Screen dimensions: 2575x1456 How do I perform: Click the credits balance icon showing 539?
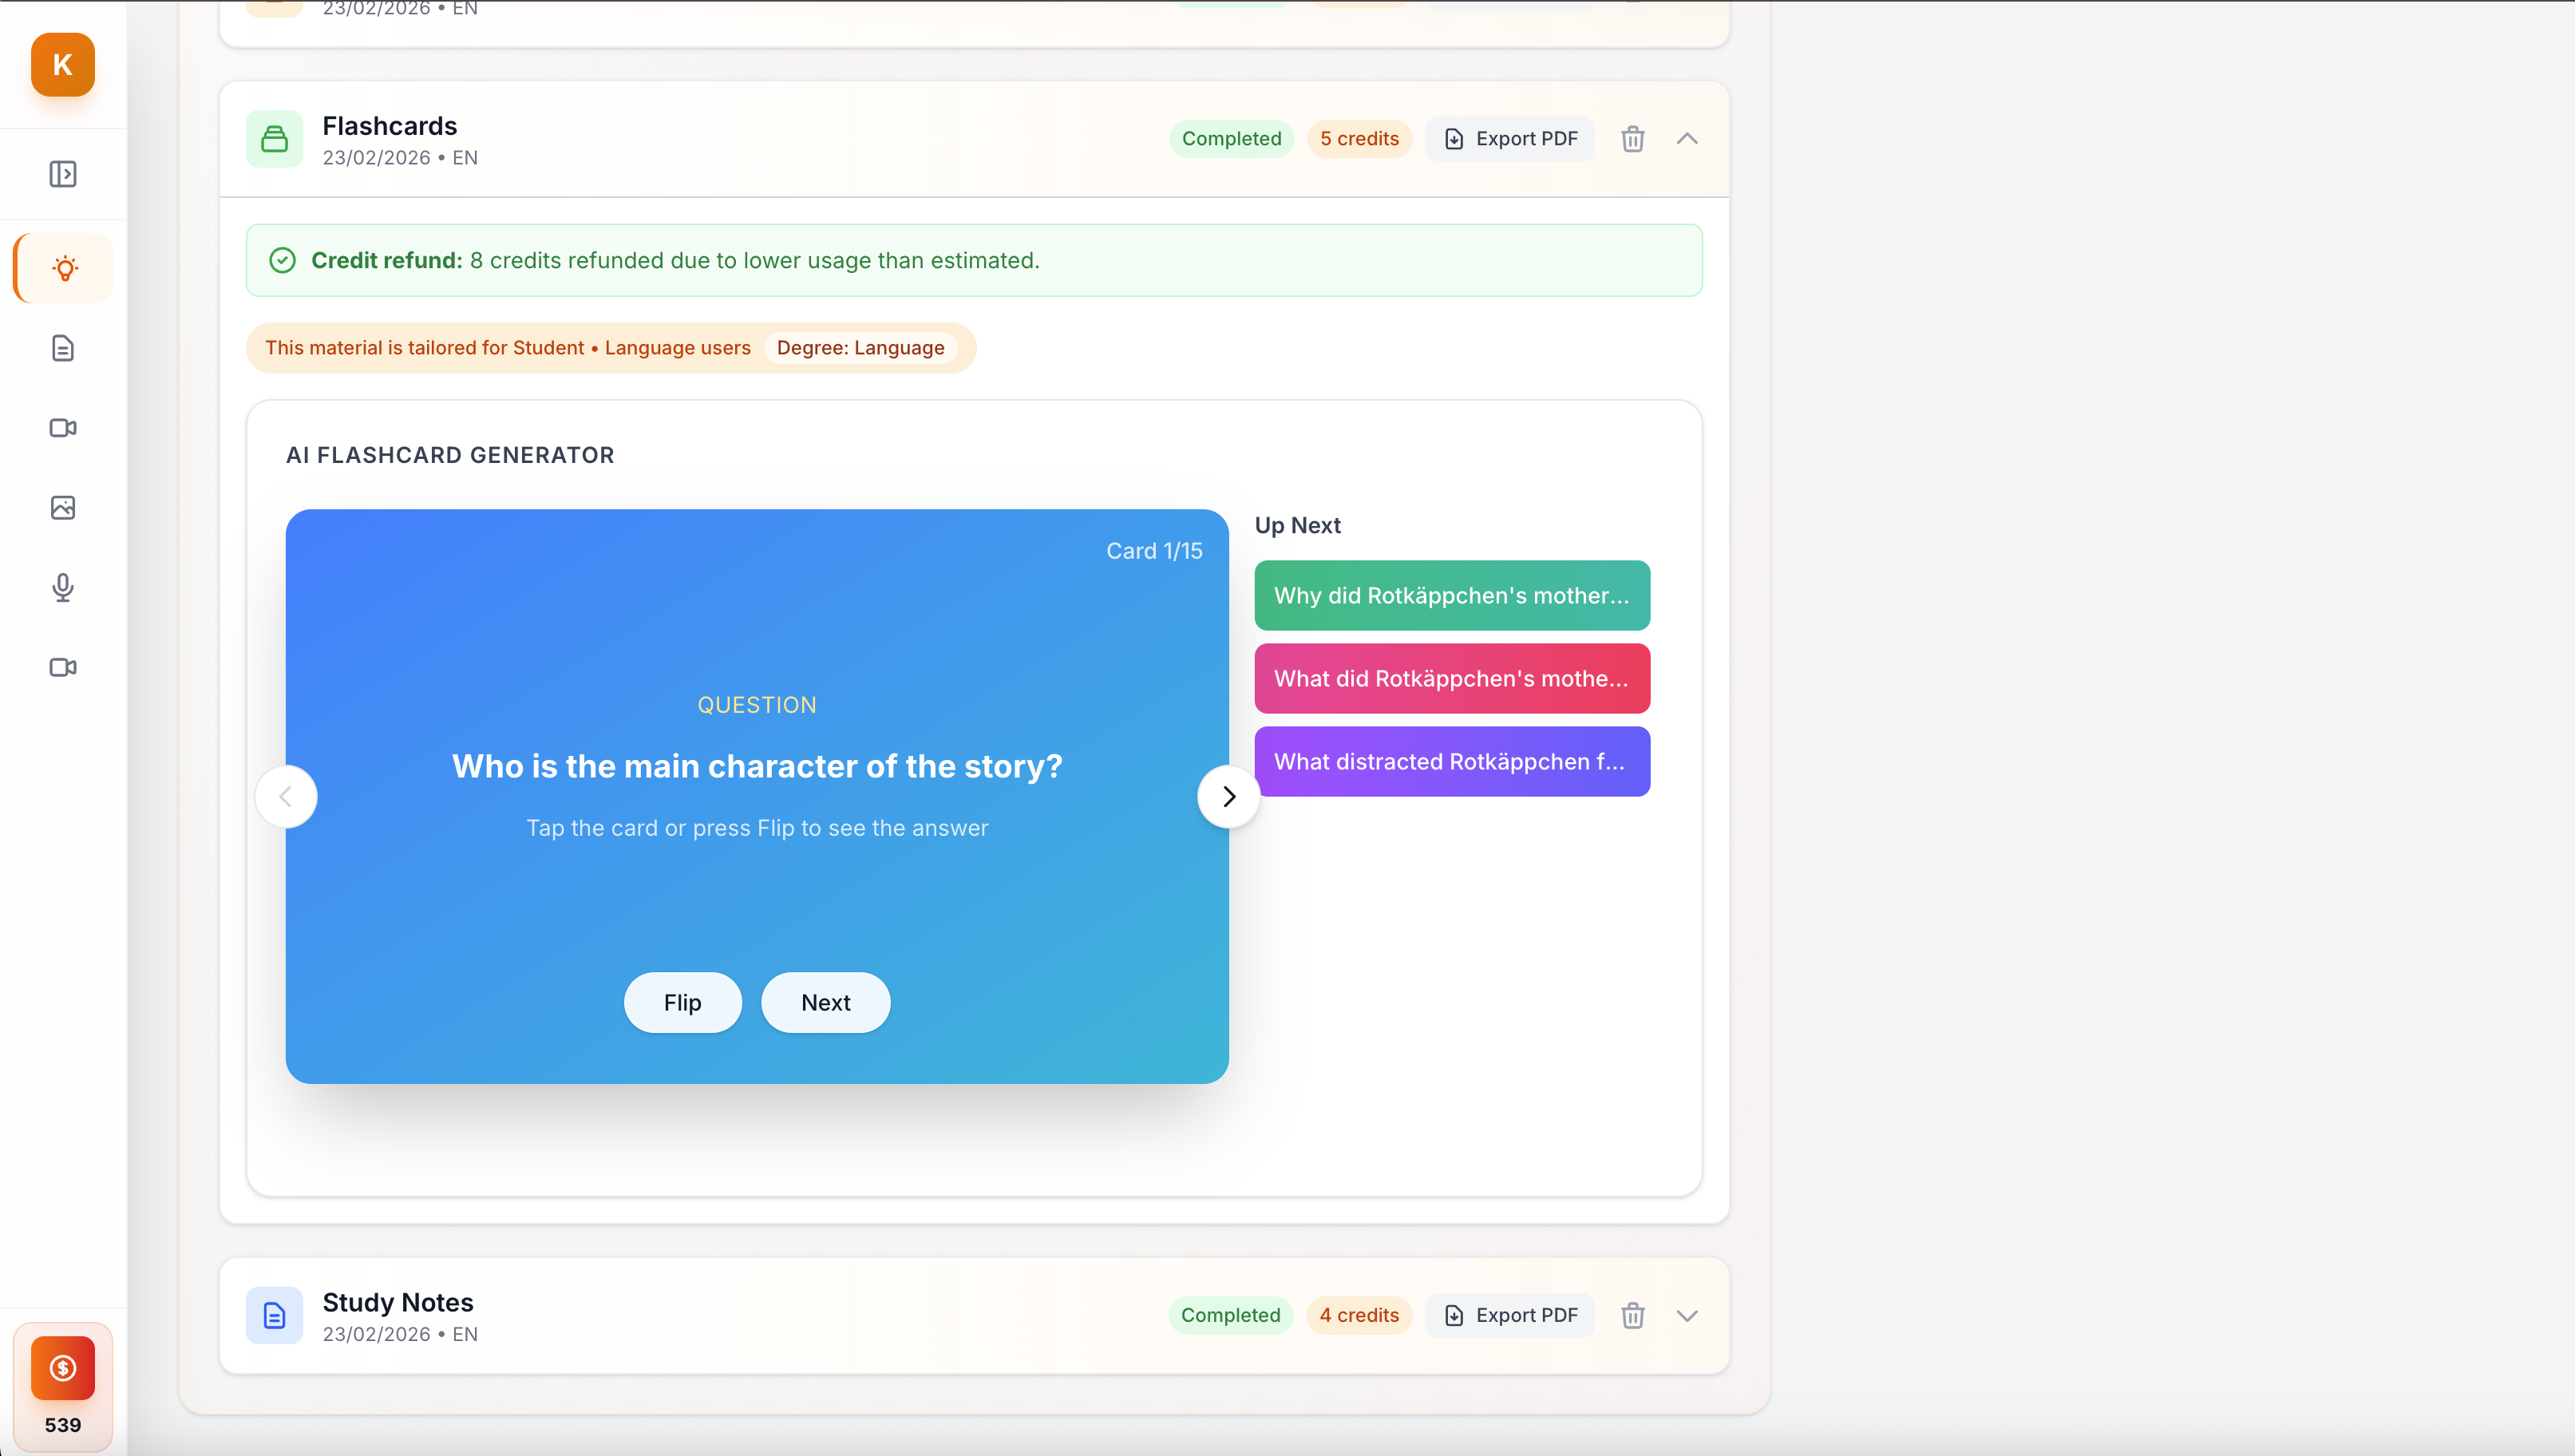(x=62, y=1369)
